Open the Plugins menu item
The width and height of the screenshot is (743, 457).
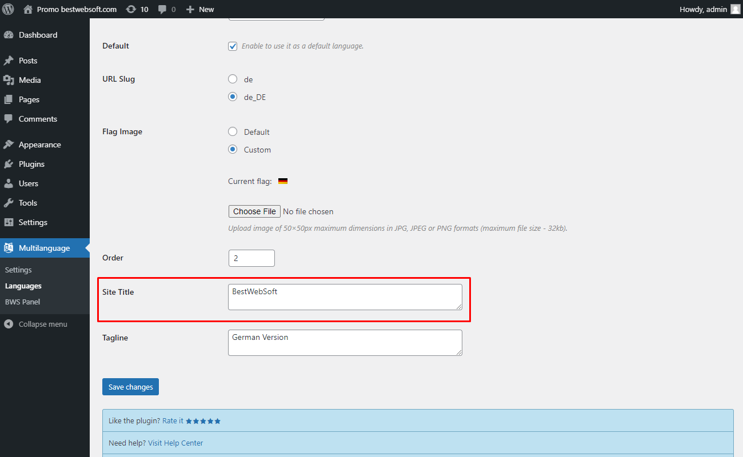[45, 164]
